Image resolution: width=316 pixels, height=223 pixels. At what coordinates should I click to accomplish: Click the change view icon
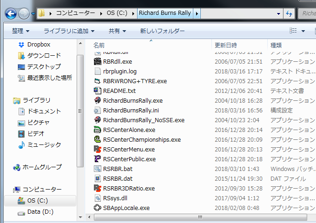click(293, 31)
